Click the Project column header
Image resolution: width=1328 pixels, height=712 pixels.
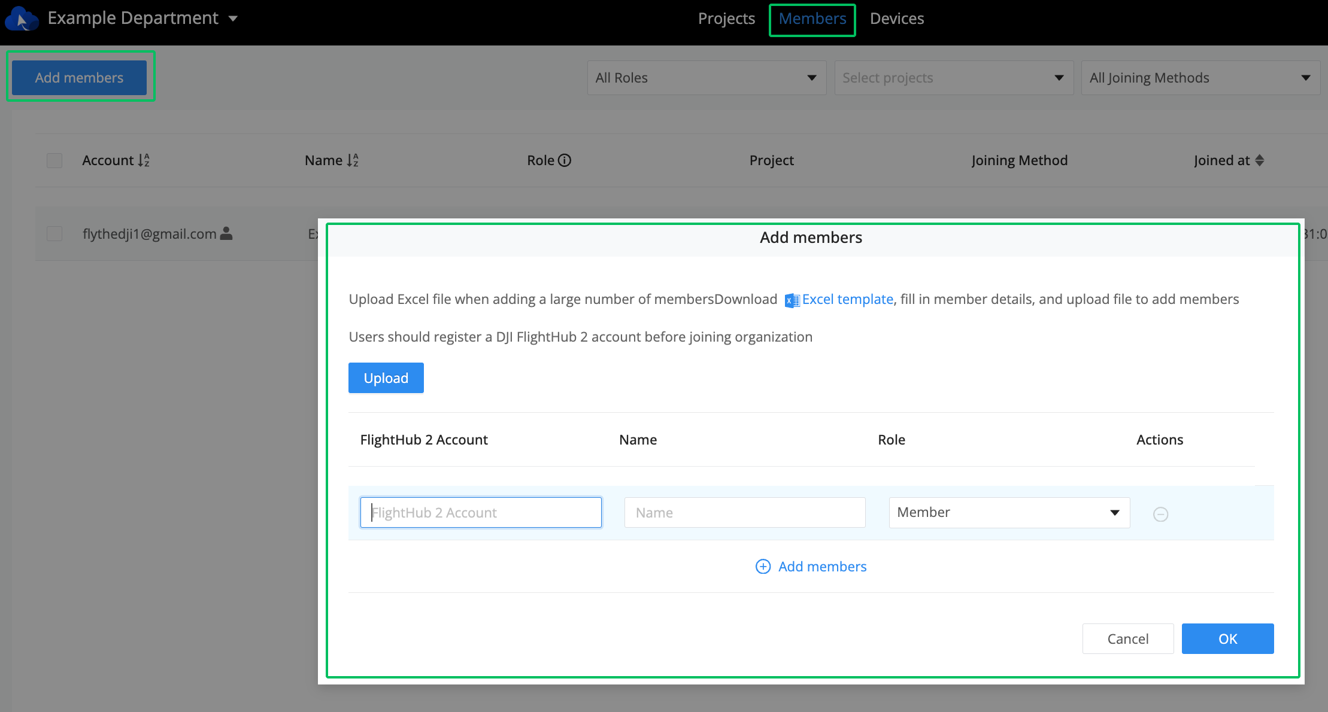click(x=771, y=160)
